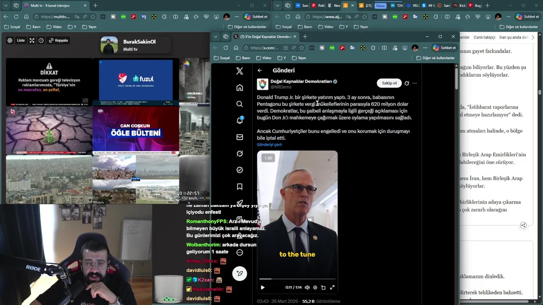Viewport: 543px width, 305px height.
Task: Open video settings gear in X player
Action: pyautogui.click(x=315, y=287)
